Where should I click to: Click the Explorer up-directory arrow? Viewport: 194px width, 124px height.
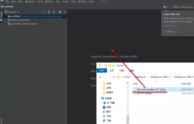[x=113, y=77]
